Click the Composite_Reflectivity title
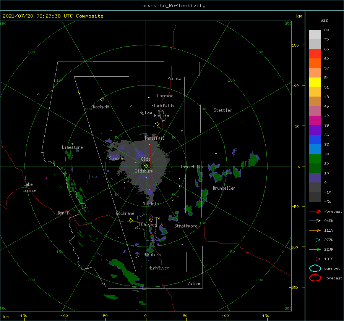The height and width of the screenshot is (321, 344). (172, 6)
